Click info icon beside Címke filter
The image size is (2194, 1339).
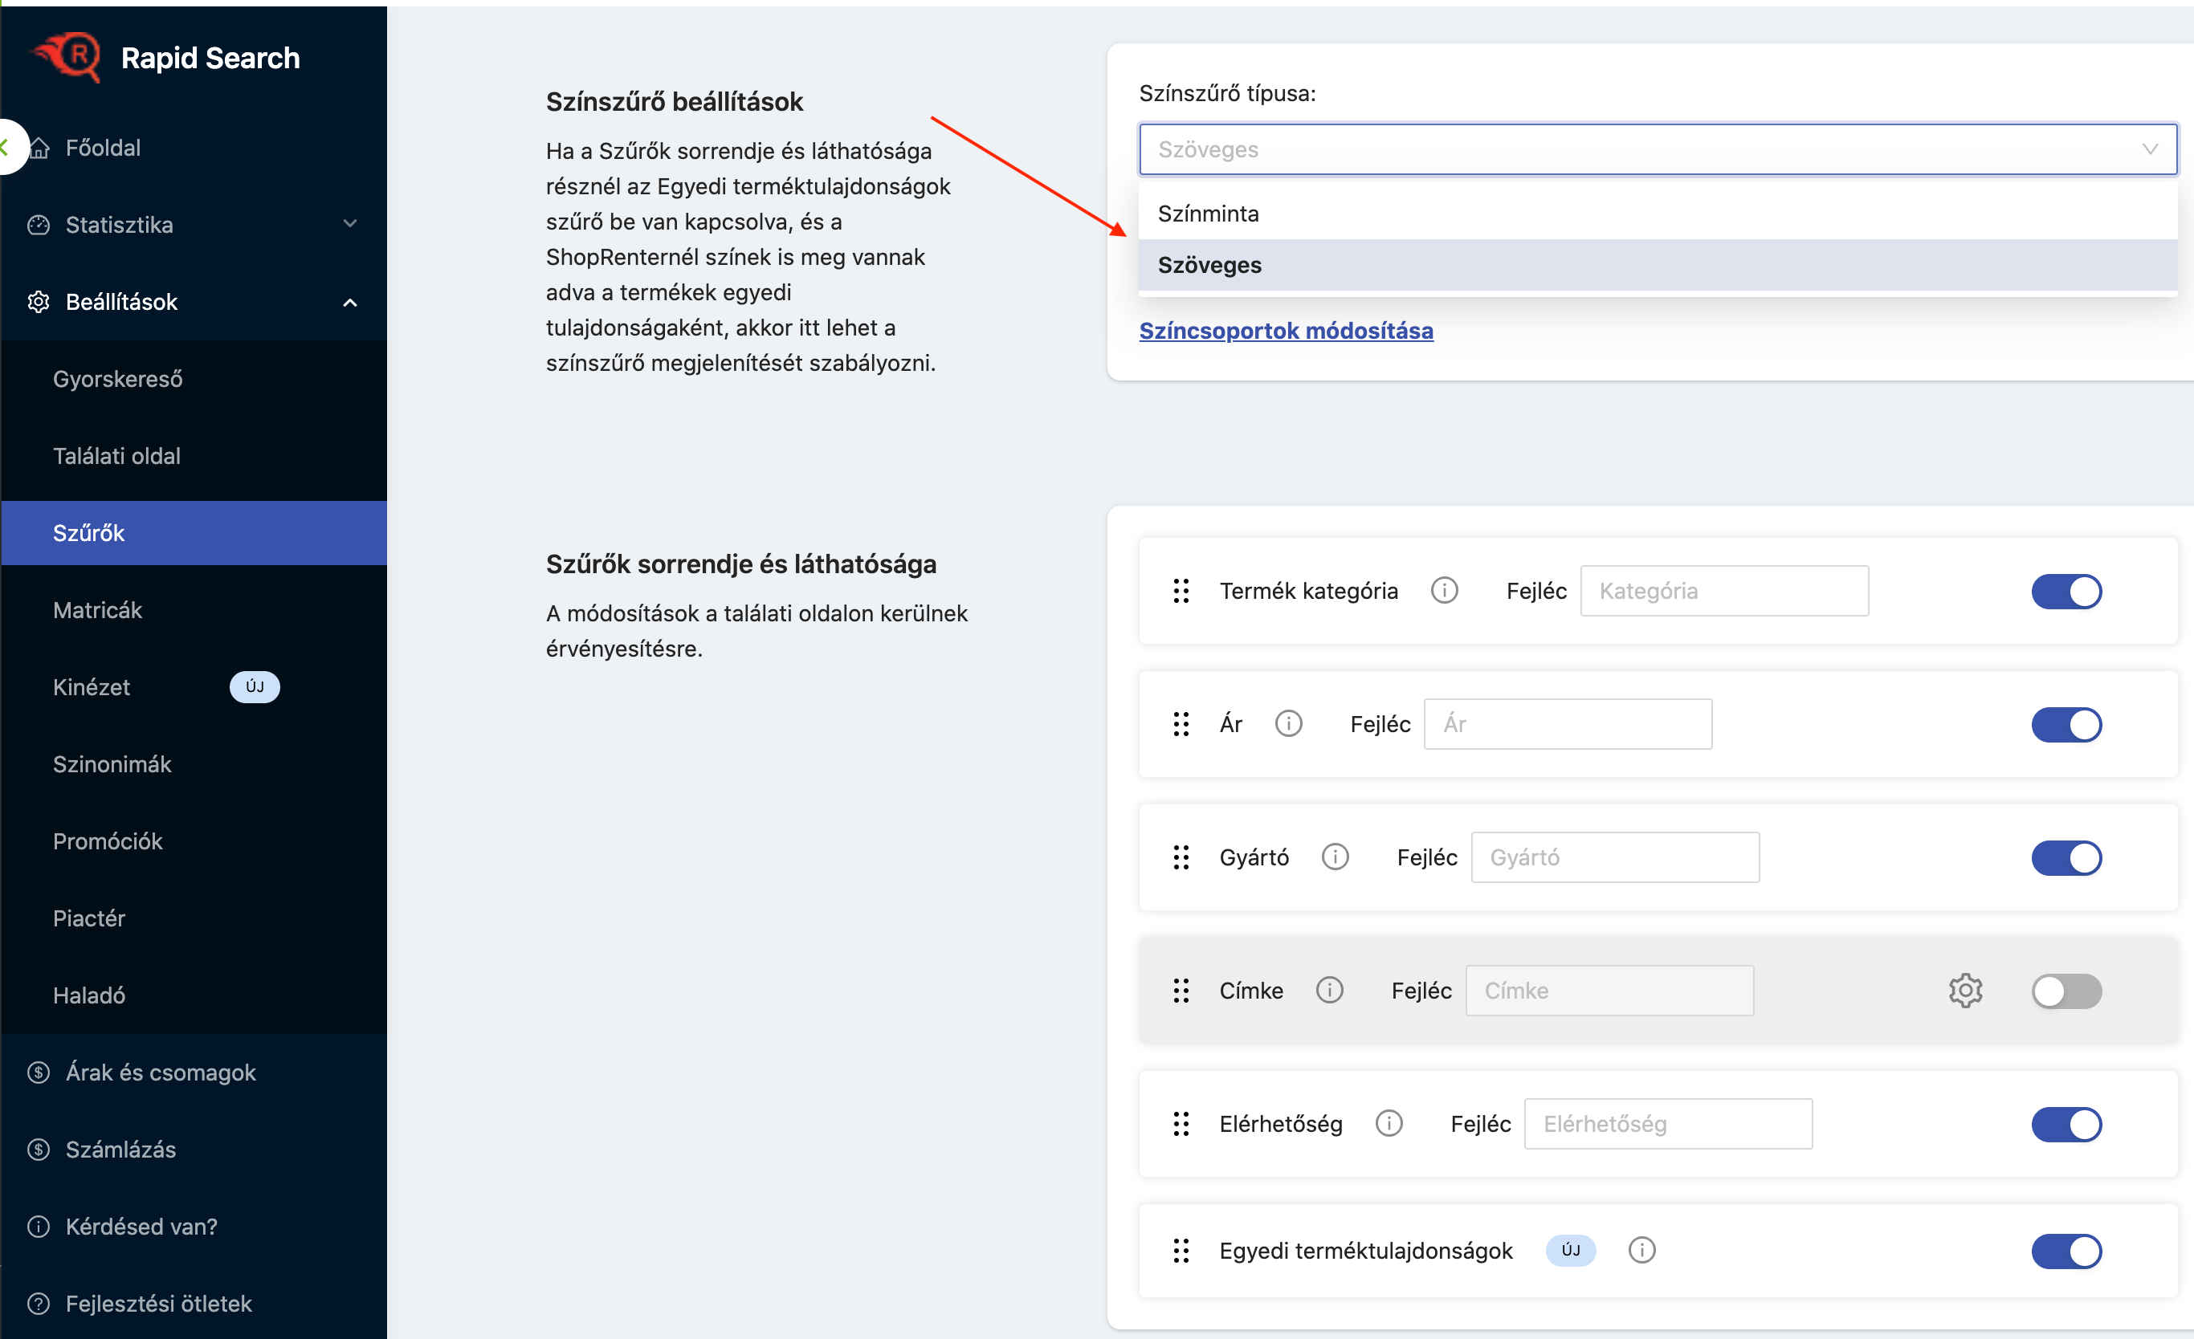1328,990
